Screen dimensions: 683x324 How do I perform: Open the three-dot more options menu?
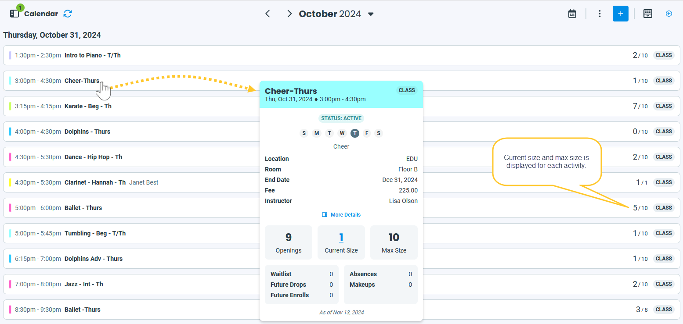click(x=600, y=14)
